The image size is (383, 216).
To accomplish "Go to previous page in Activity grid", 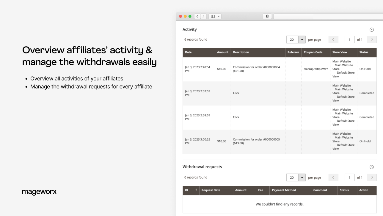I will point(333,39).
